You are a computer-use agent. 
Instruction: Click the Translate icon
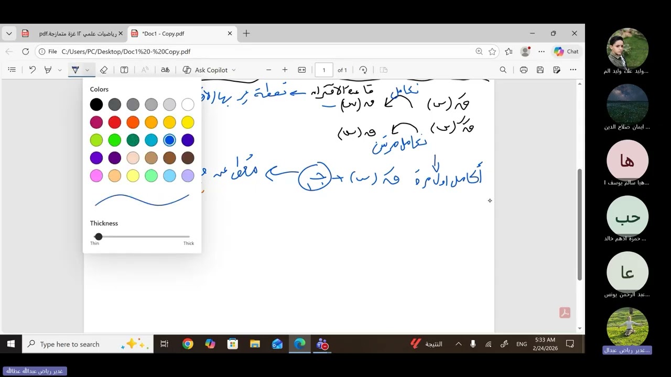(x=165, y=70)
